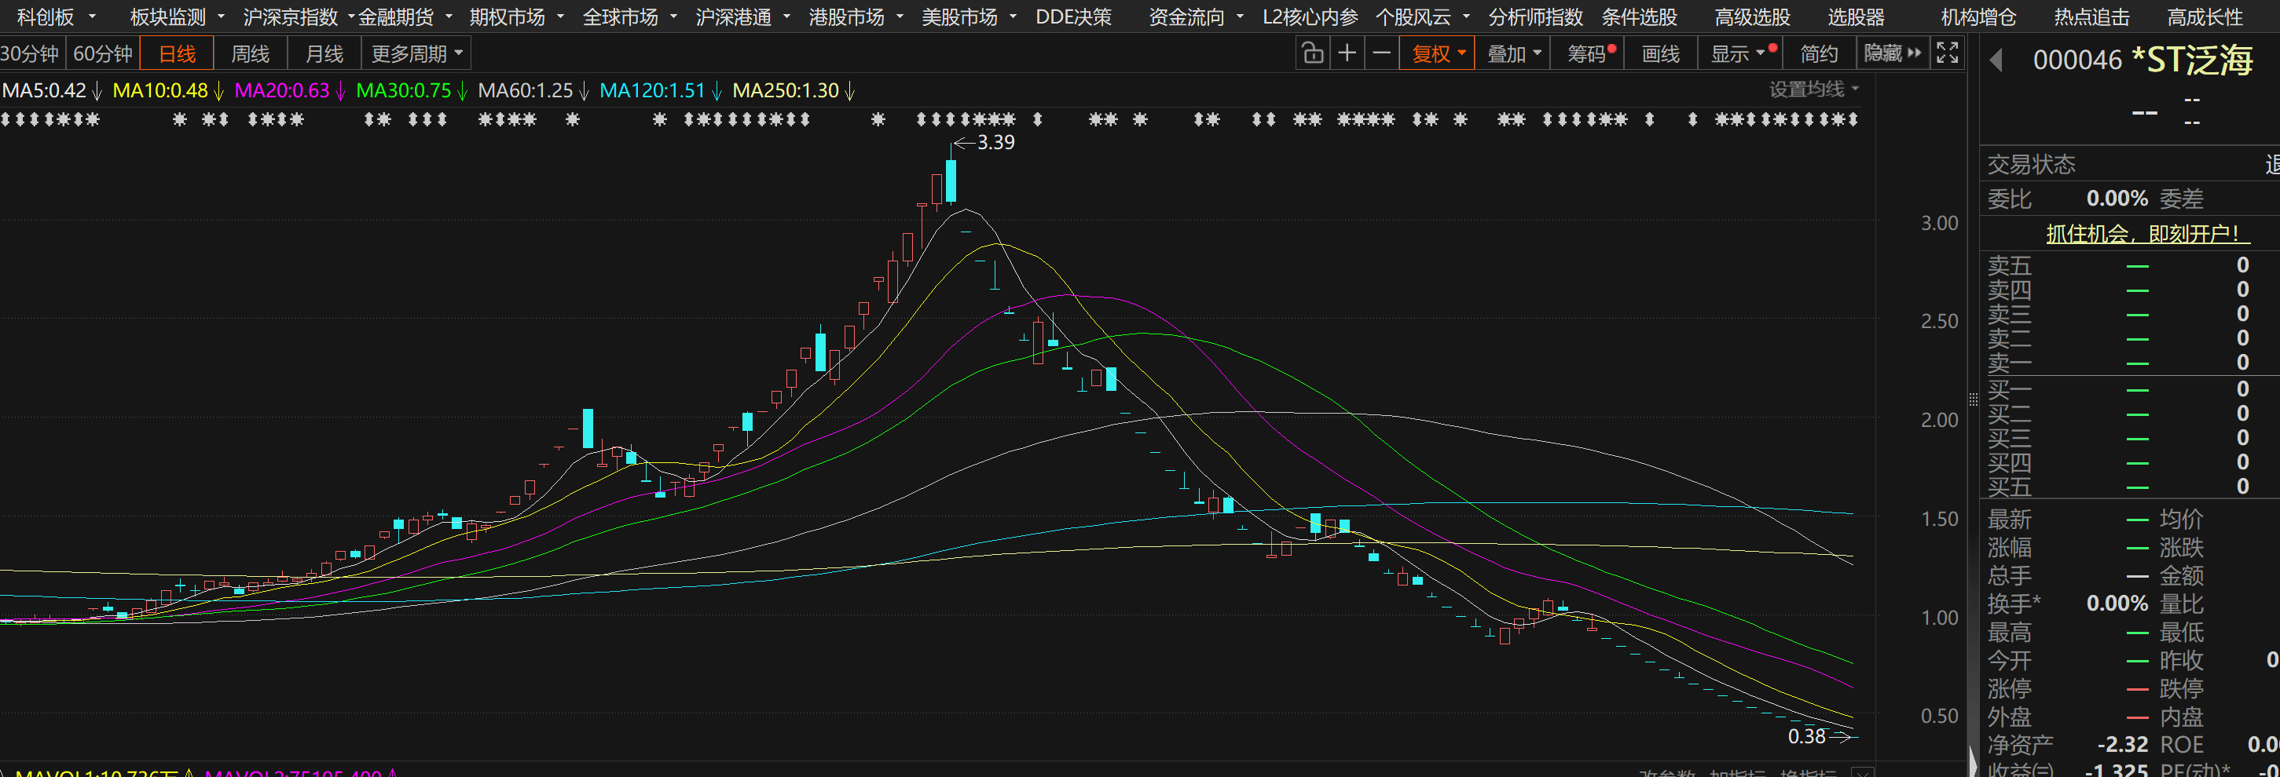
Task: Click the 抓住机会，即刻开户 link
Action: pyautogui.click(x=2147, y=233)
